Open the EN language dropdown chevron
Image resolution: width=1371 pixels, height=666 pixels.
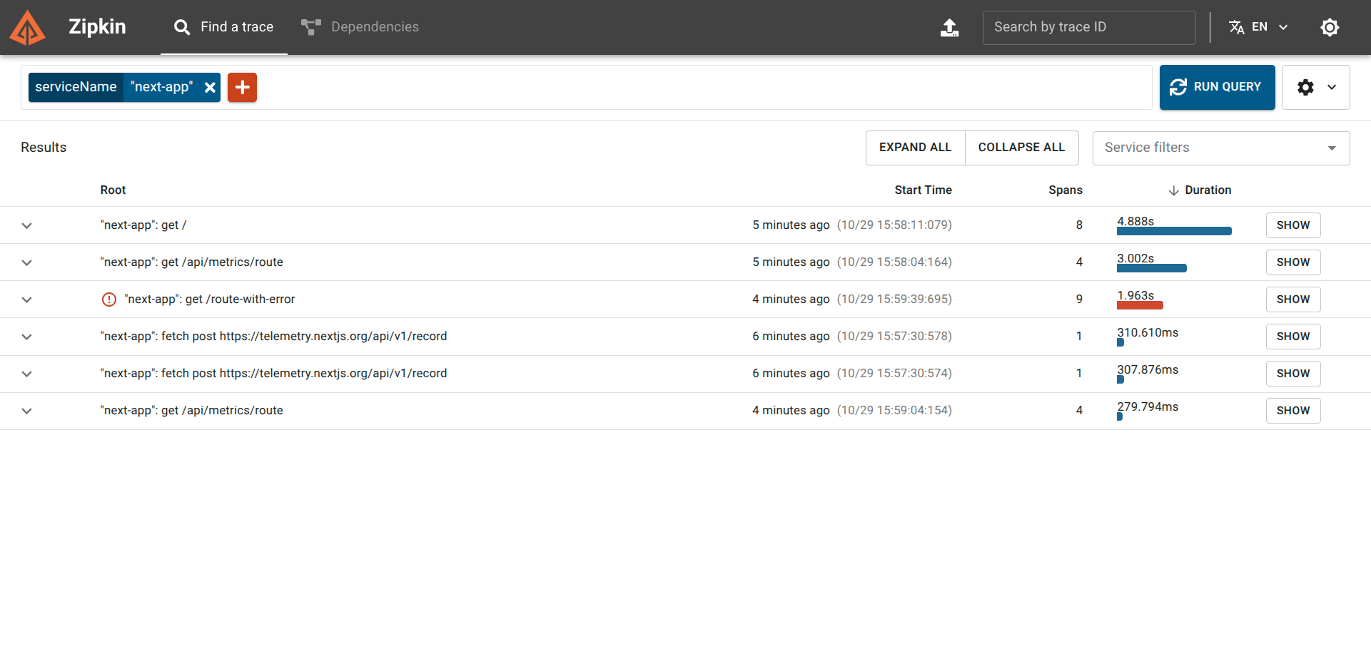1283,27
